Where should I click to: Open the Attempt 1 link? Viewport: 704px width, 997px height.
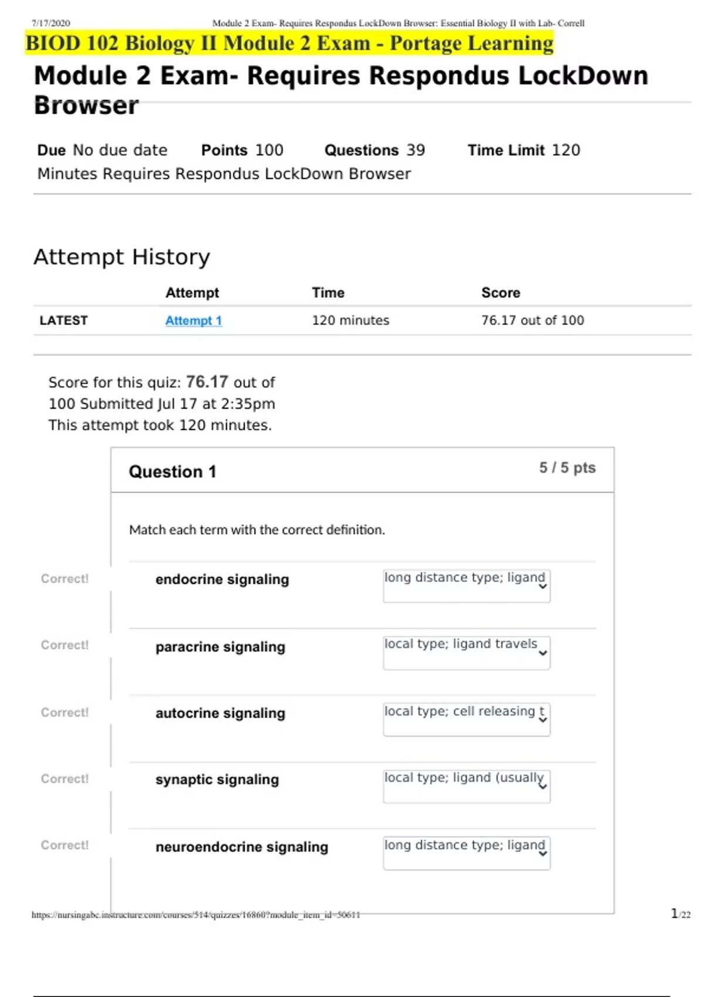(x=193, y=321)
